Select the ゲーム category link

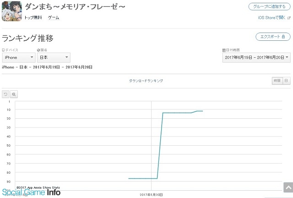[x=54, y=17]
